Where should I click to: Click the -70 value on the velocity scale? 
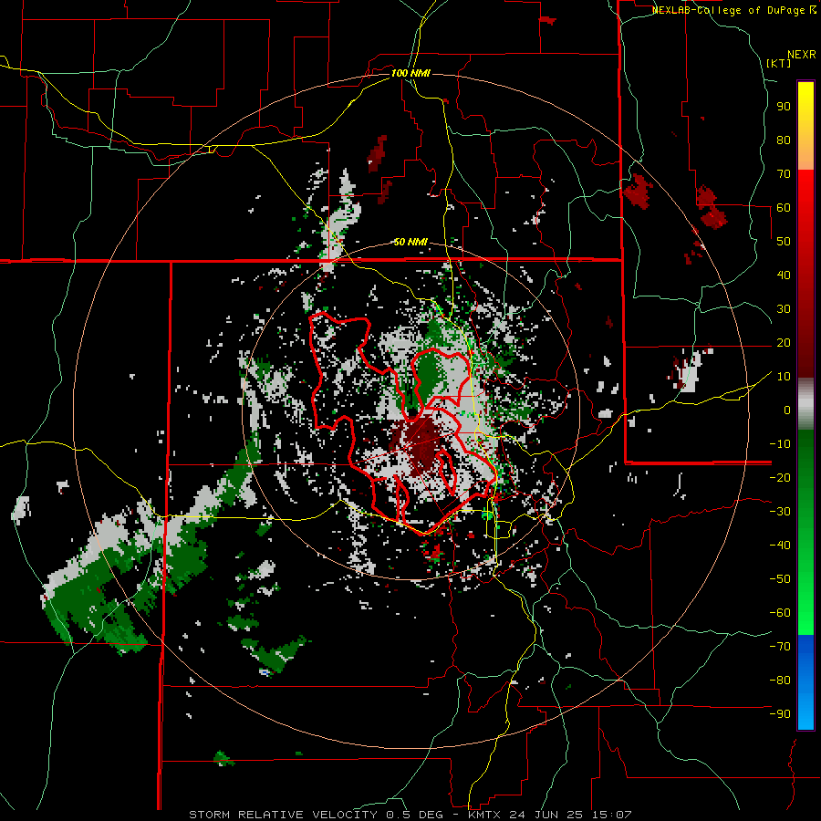tap(780, 646)
